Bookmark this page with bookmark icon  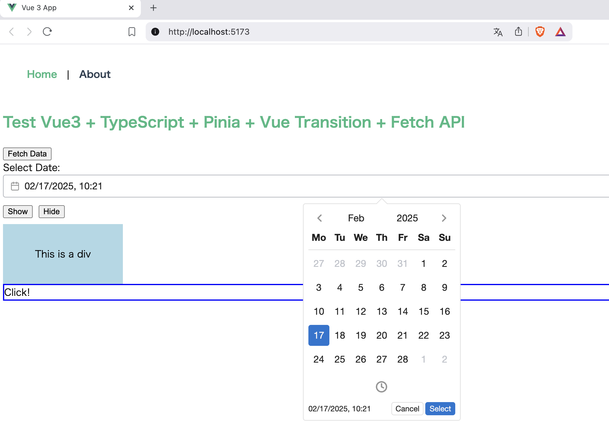132,32
